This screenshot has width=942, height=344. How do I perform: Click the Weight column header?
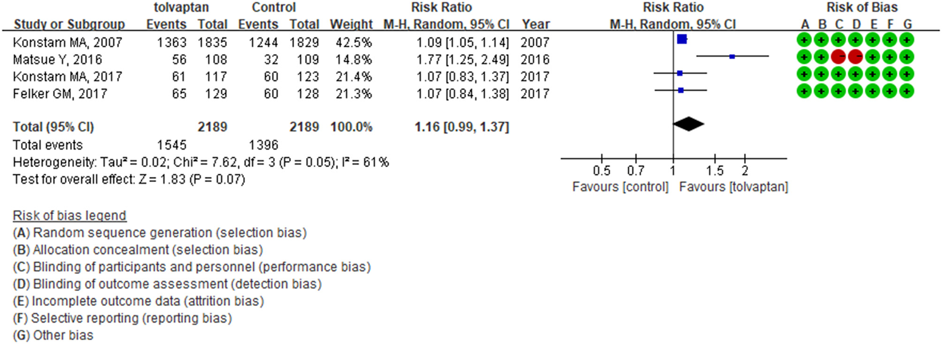(x=351, y=24)
